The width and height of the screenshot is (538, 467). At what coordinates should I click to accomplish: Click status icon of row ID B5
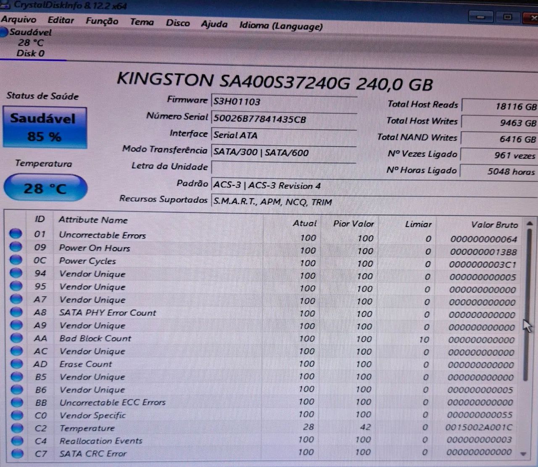click(17, 377)
